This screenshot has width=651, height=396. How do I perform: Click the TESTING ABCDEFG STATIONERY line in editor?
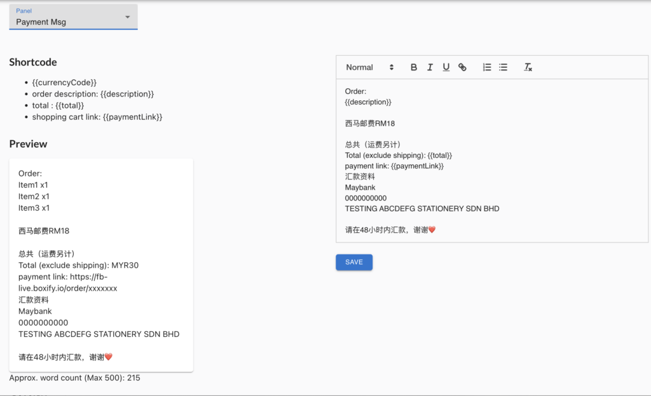[422, 209]
